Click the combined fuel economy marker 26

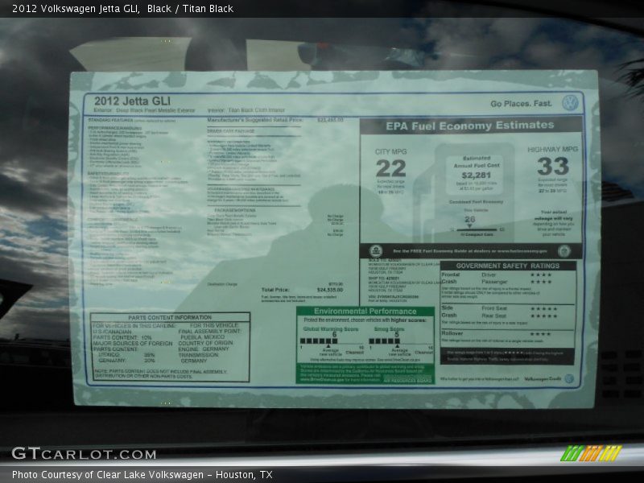(470, 220)
